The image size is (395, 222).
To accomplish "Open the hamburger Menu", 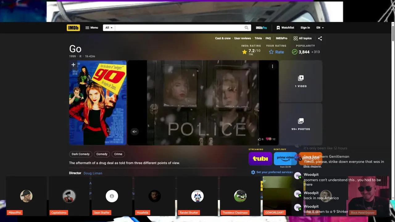I will [92, 28].
